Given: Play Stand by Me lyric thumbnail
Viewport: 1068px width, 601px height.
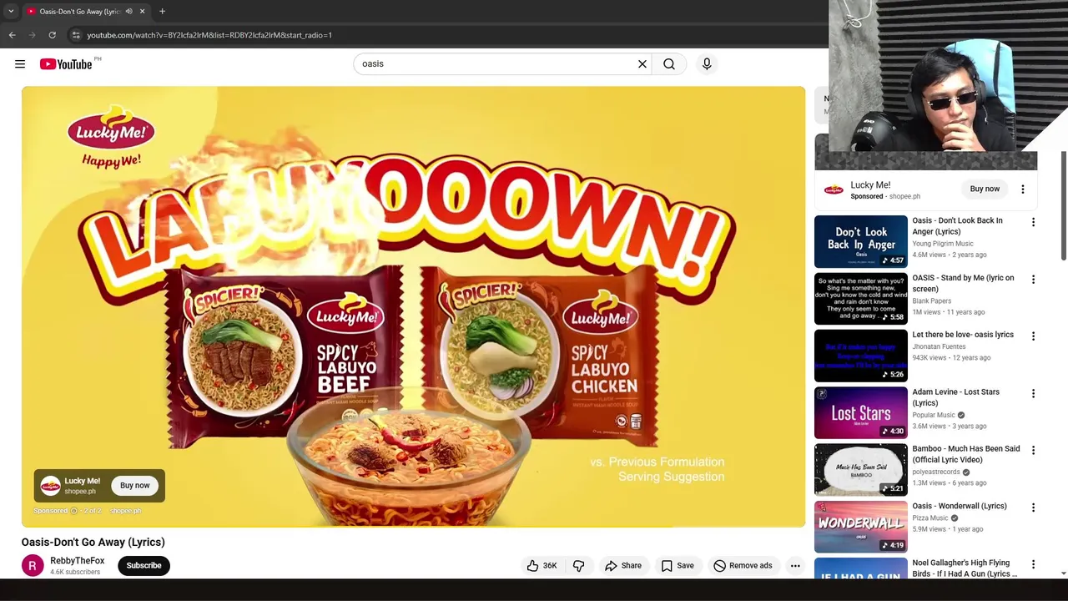Looking at the screenshot, I should [860, 299].
